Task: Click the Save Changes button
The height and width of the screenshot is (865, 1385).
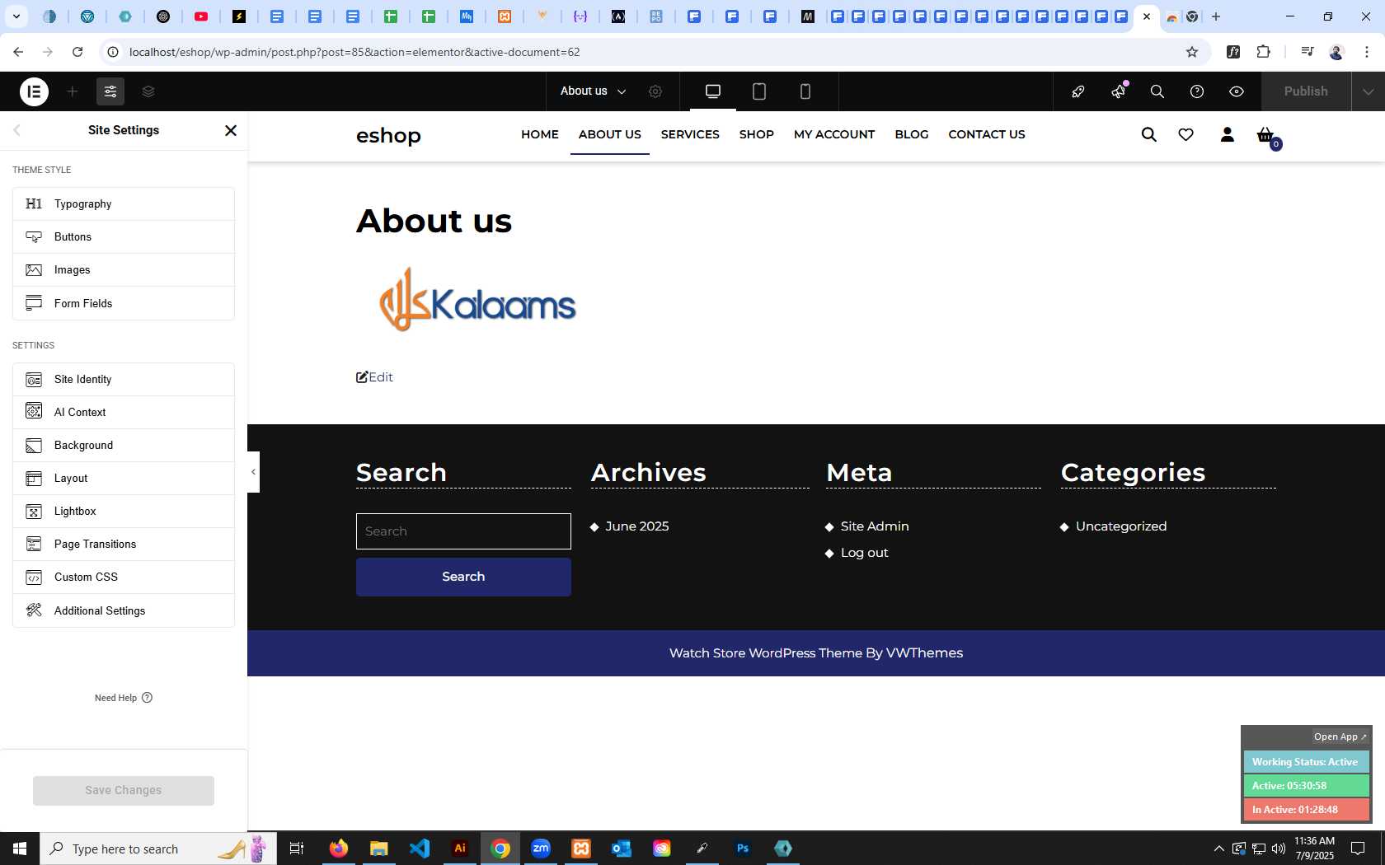Action: [124, 790]
